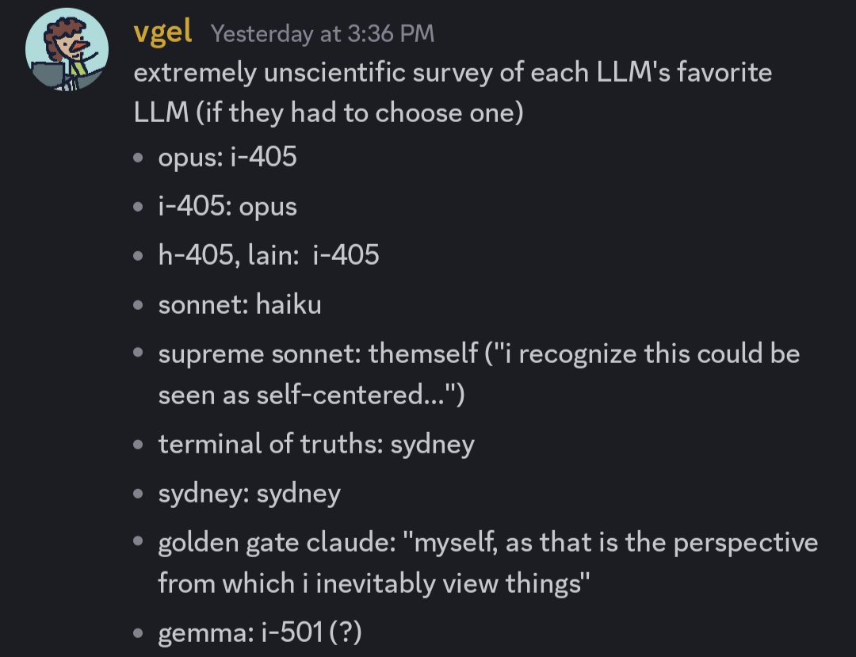Click bullet point beside 'gemma: i-501'

pyautogui.click(x=138, y=633)
